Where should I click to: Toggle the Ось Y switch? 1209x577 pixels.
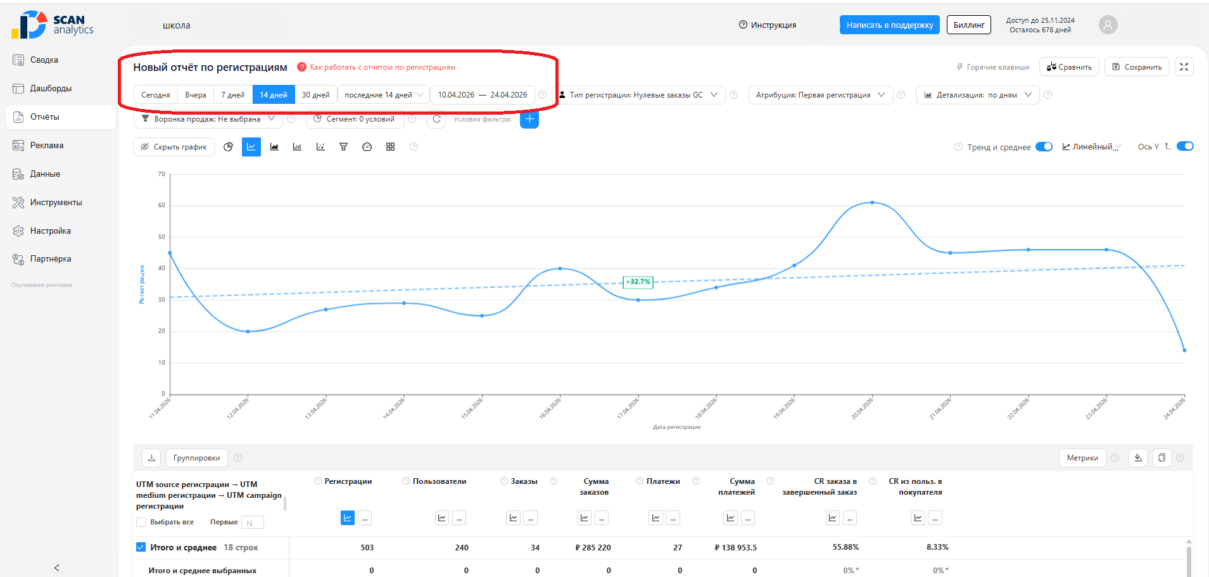click(x=1185, y=146)
